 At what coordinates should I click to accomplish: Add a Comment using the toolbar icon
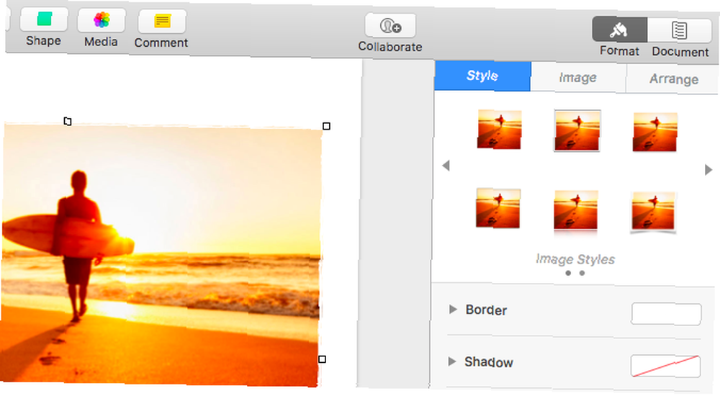(x=162, y=21)
